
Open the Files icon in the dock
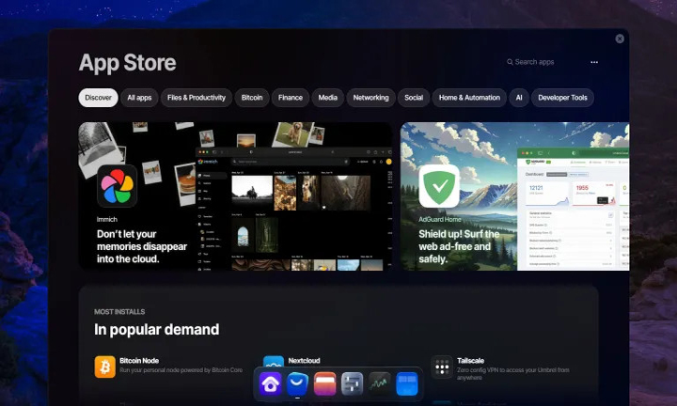325,383
